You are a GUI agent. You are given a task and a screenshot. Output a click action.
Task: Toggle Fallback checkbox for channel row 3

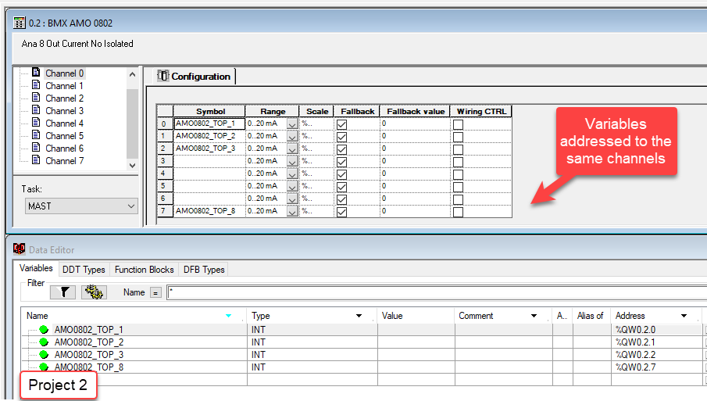click(341, 162)
